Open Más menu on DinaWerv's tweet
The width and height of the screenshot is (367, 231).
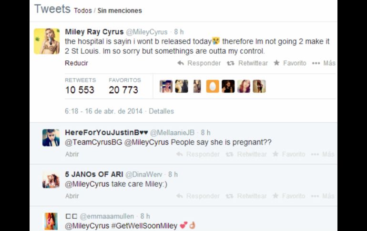pyautogui.click(x=323, y=196)
